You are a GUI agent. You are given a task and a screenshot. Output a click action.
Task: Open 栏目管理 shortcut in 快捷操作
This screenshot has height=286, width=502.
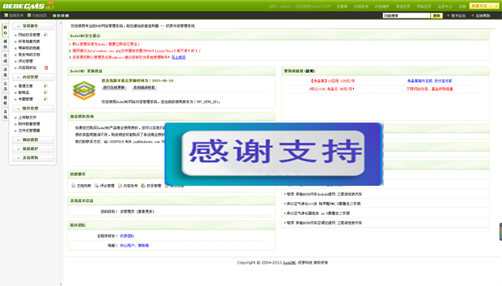[151, 186]
